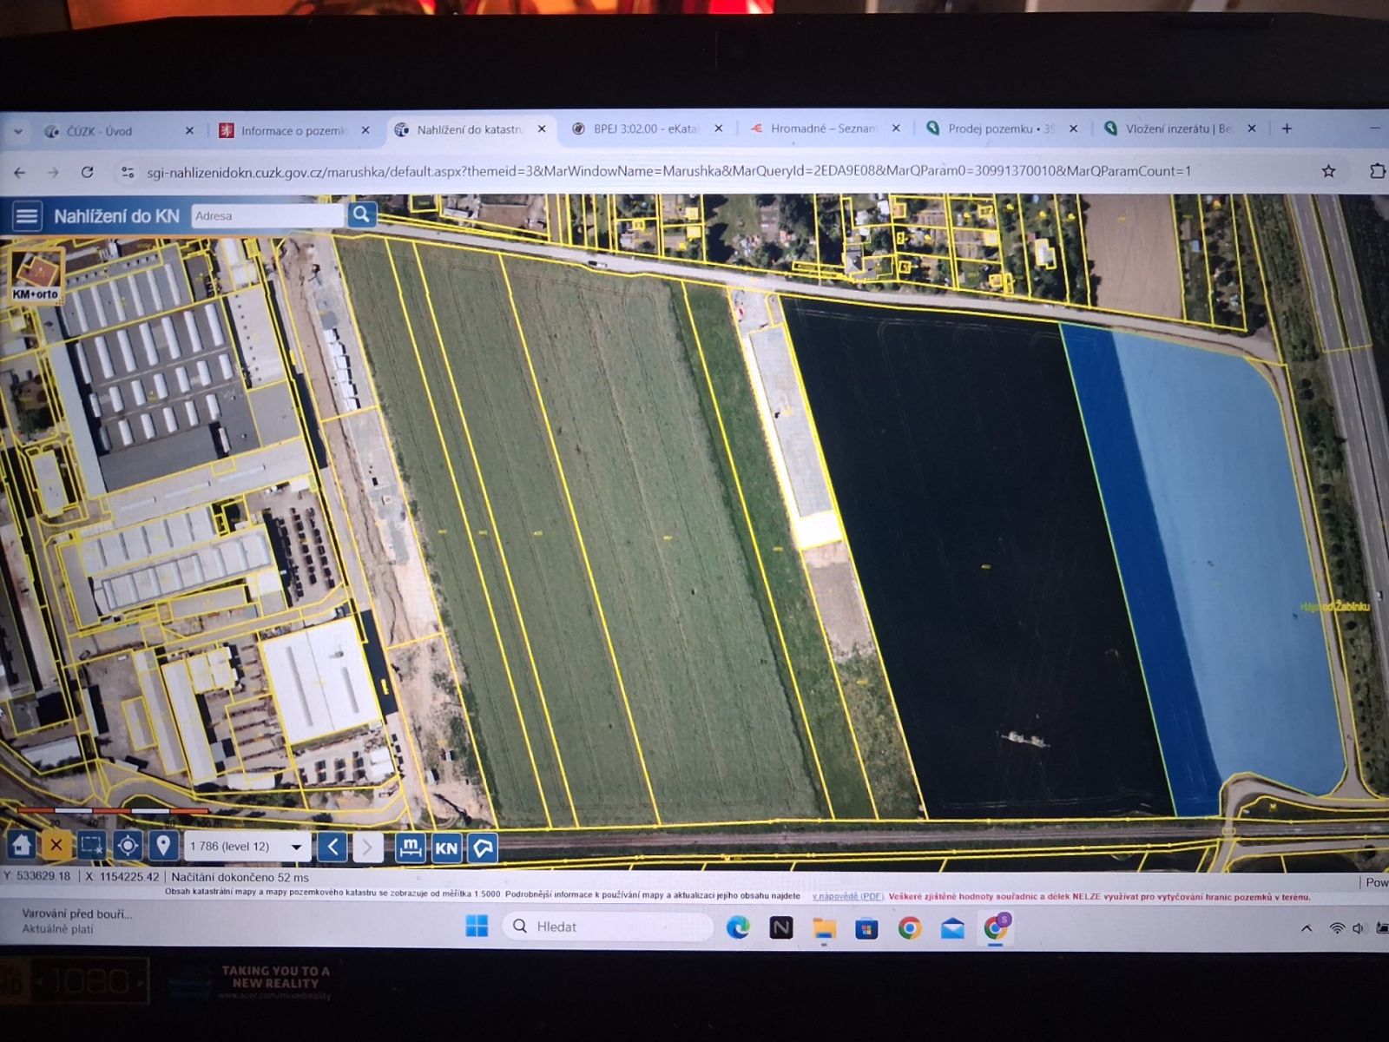Click the Home map extent icon
This screenshot has height=1042, width=1389.
[x=22, y=845]
